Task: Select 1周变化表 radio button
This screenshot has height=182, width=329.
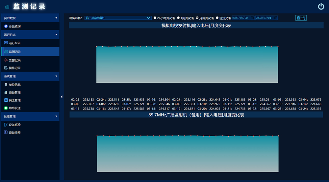Action: pos(178,18)
